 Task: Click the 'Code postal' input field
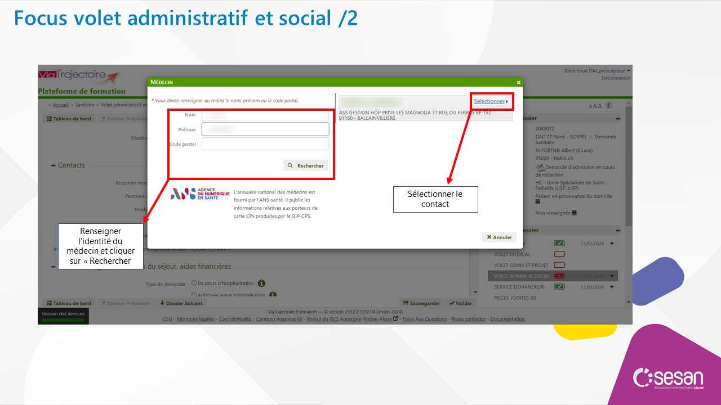coord(265,144)
